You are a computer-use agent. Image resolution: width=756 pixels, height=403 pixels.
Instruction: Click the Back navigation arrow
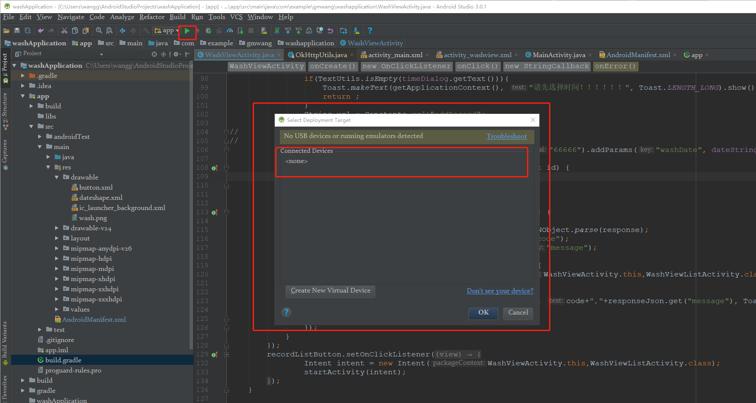123,30
